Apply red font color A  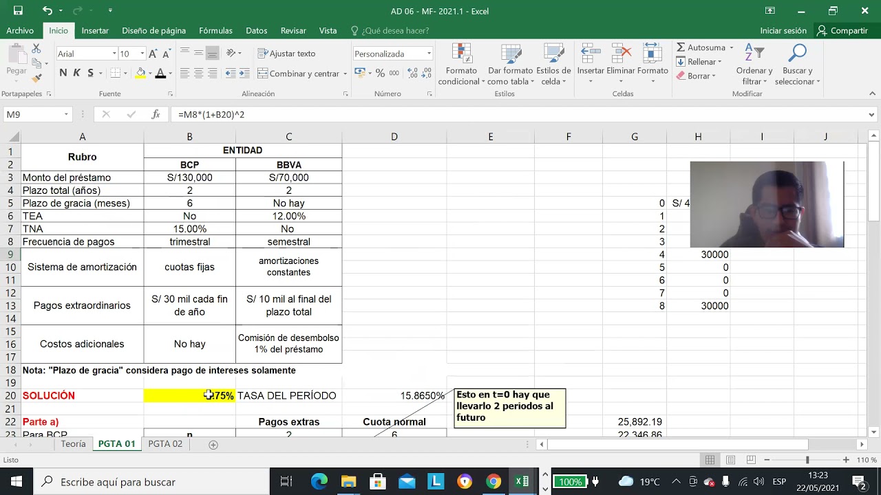point(160,73)
